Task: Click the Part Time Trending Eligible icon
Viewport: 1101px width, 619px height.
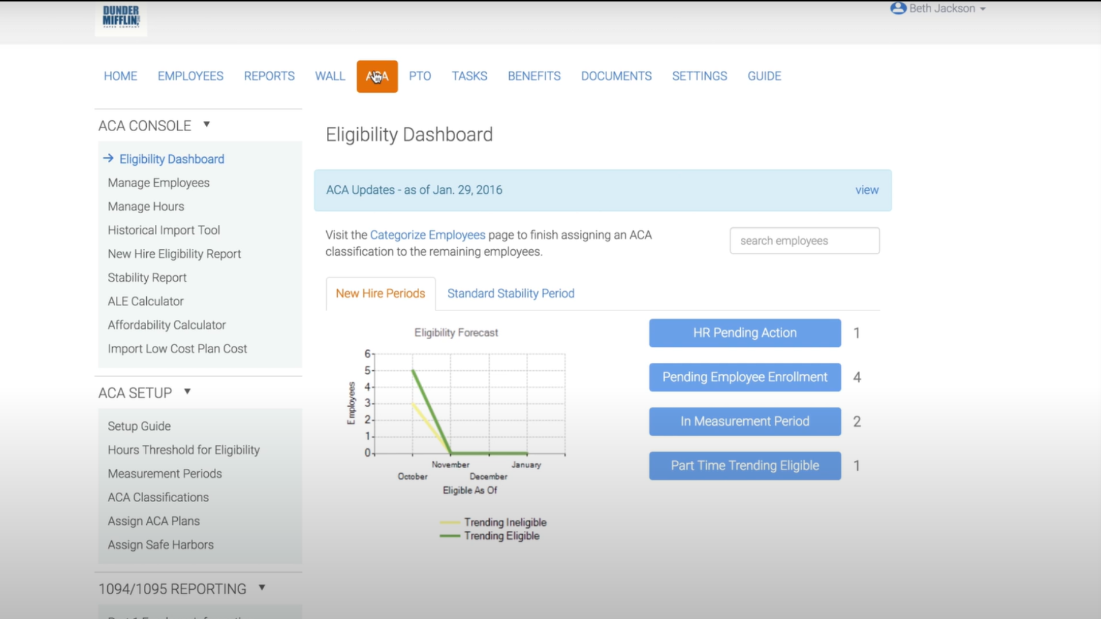Action: click(745, 465)
